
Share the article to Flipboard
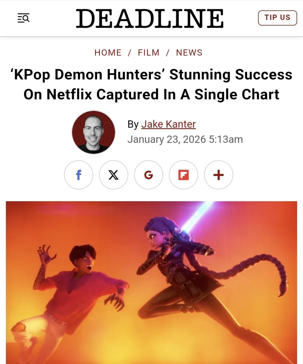click(183, 175)
